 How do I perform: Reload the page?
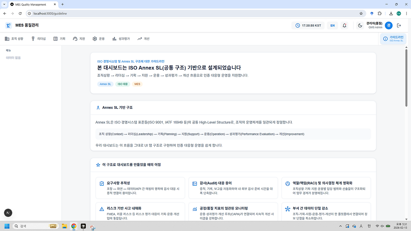pyautogui.click(x=20, y=13)
